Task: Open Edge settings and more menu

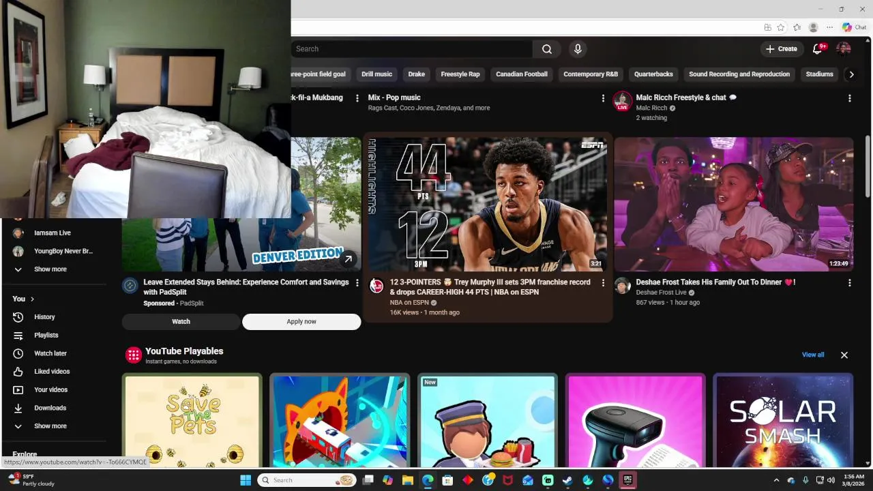Action: 829,27
